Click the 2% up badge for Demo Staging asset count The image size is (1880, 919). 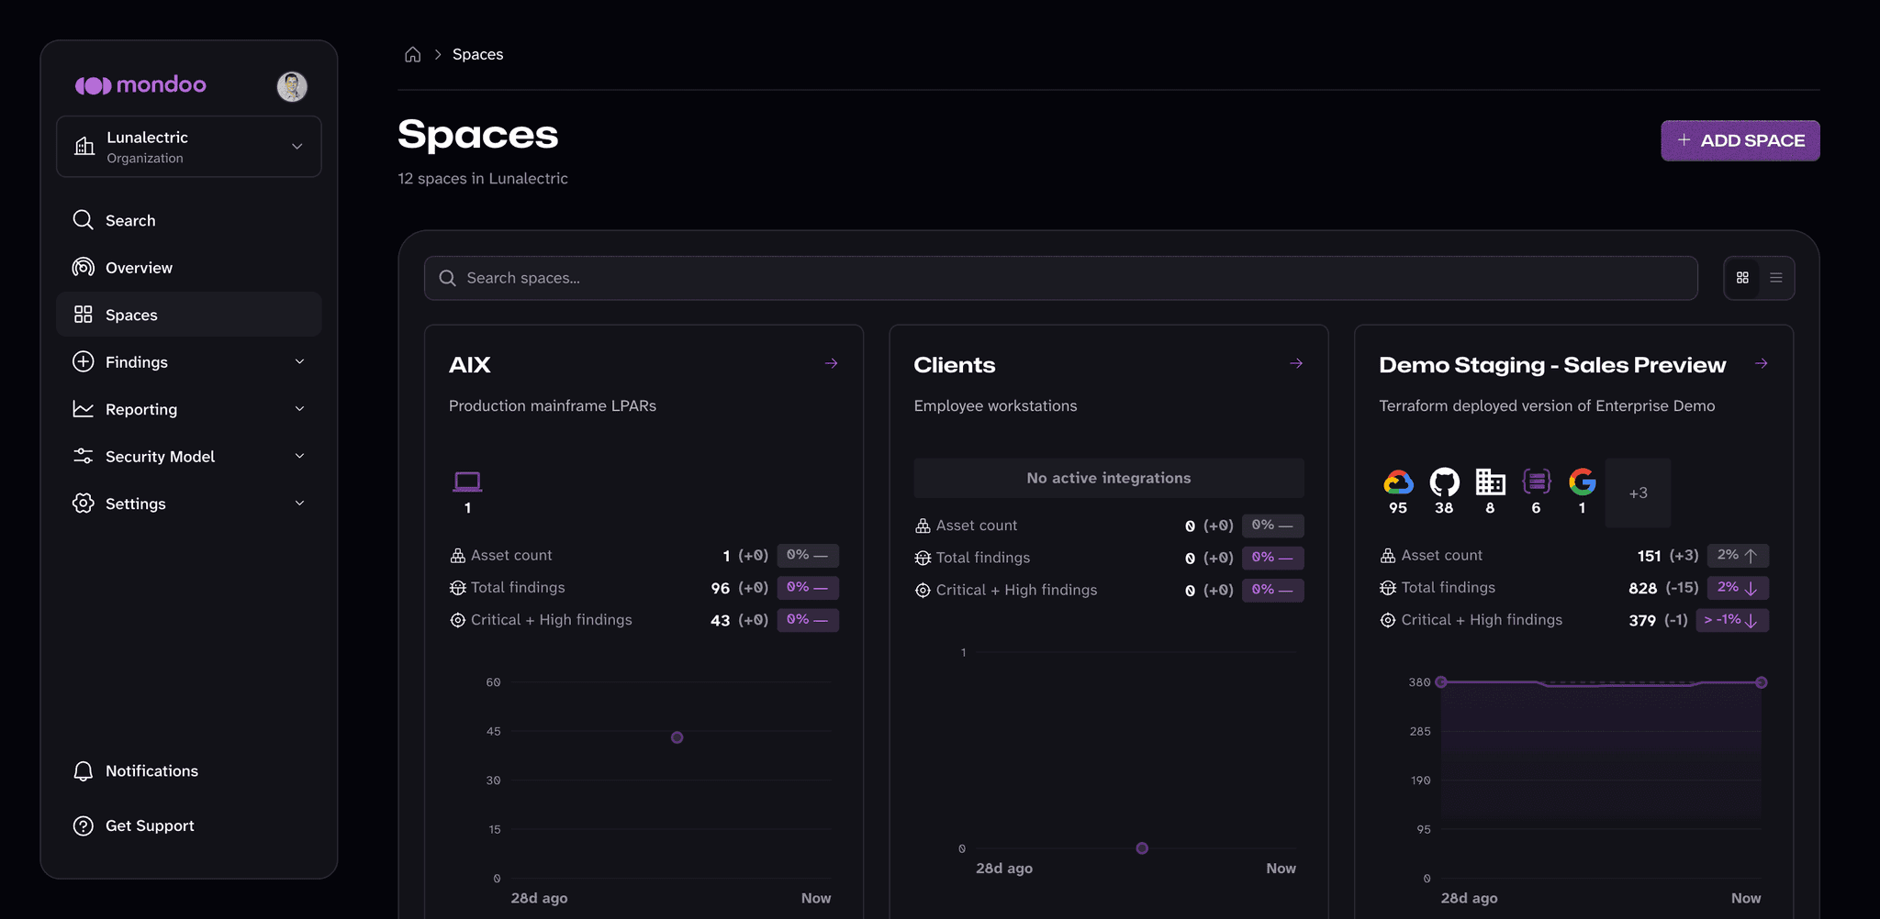tap(1738, 556)
